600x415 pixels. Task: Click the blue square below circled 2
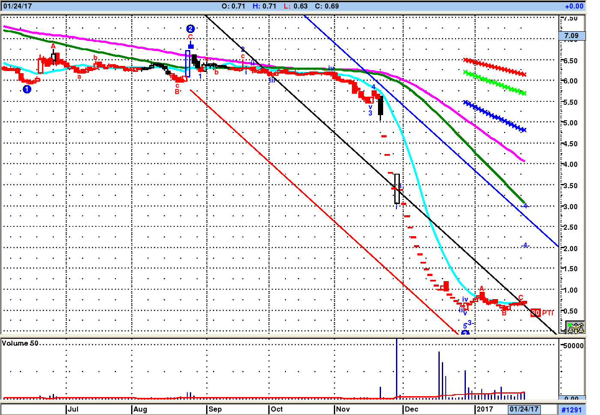191,46
